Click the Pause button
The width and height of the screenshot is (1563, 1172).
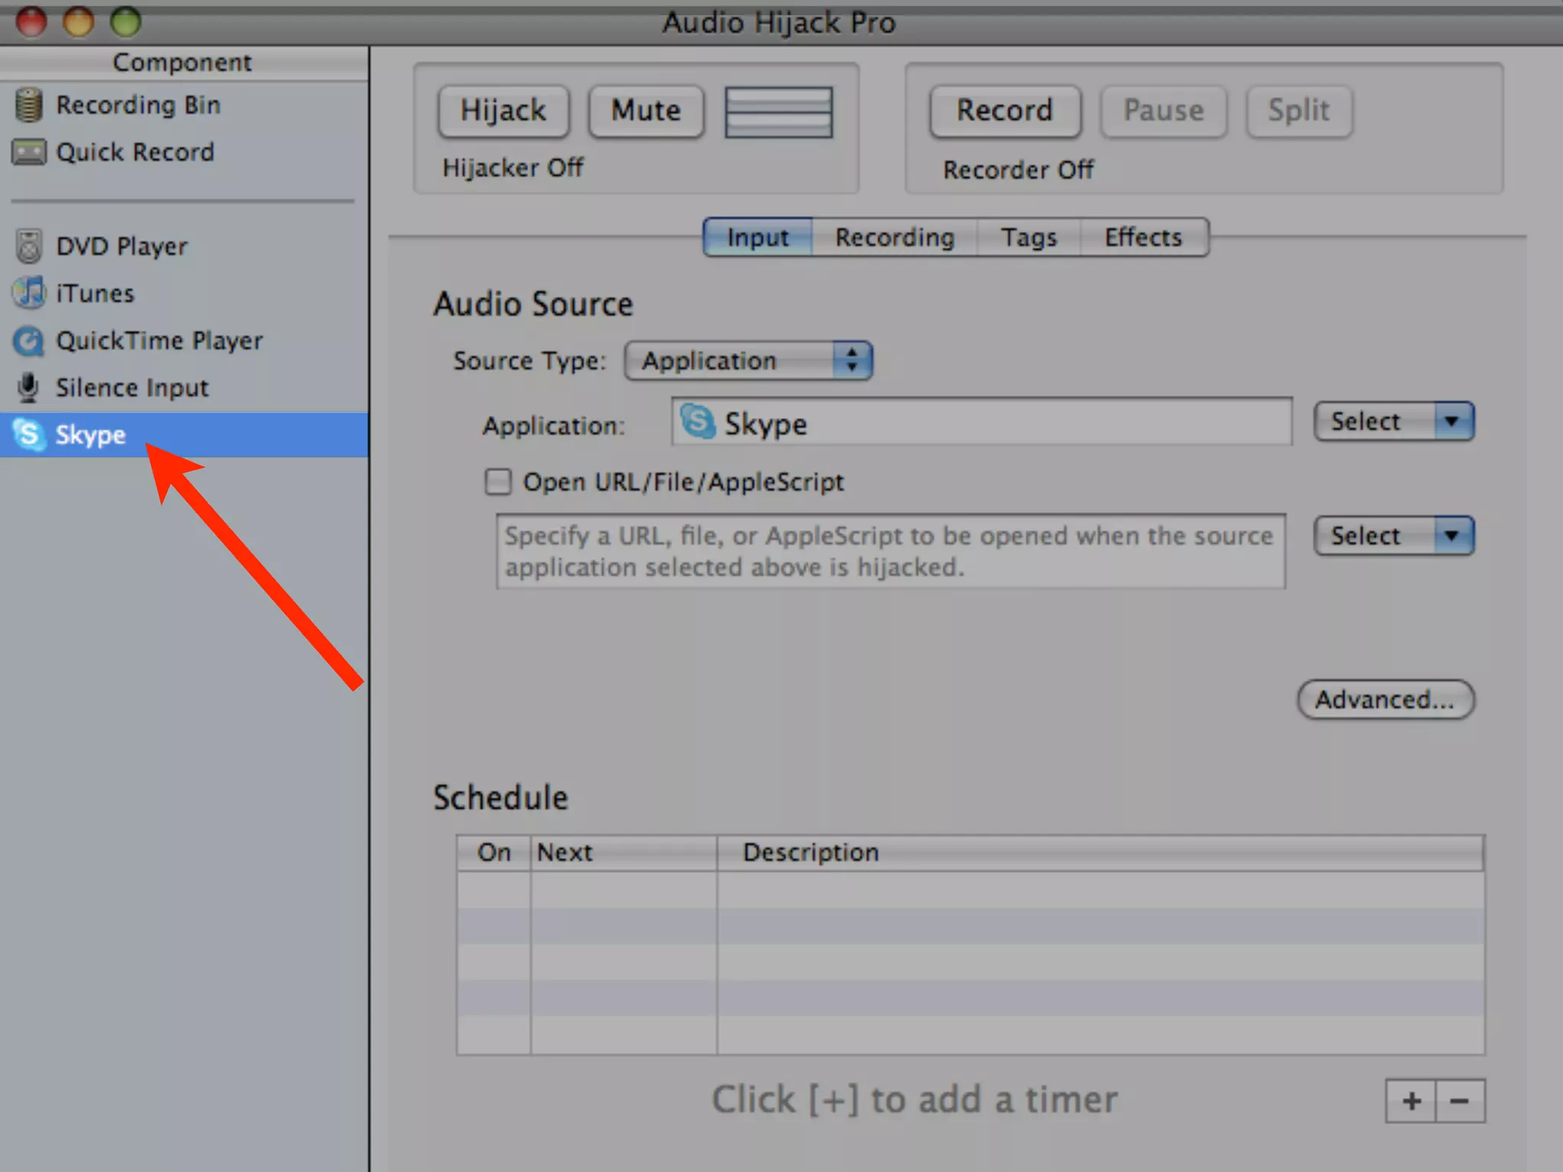tap(1163, 111)
